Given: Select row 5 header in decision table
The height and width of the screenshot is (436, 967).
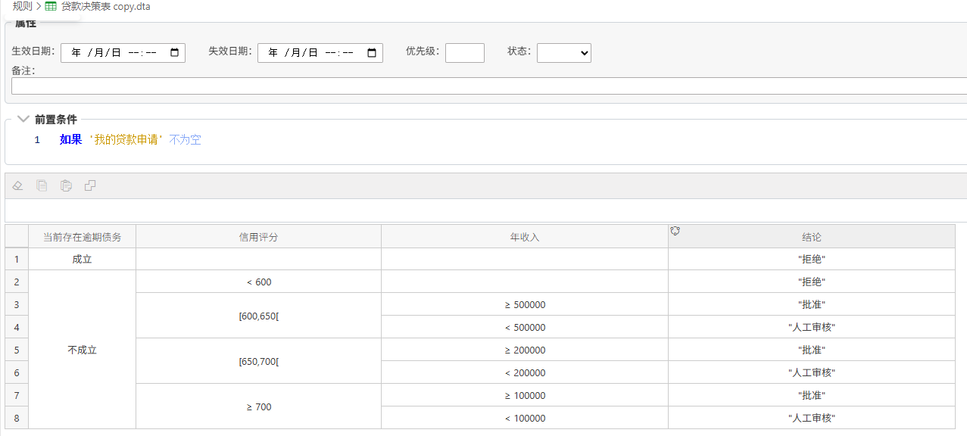Looking at the screenshot, I should [17, 350].
